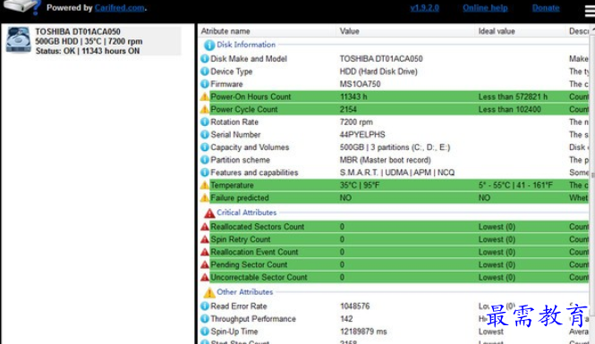Click the 7200 rpm value cell
This screenshot has height=344, width=595.
coord(356,122)
